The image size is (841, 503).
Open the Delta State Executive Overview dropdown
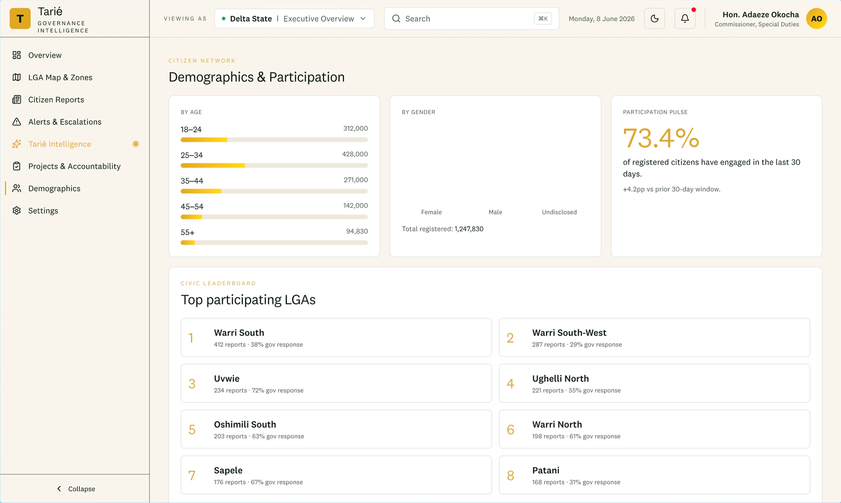(294, 19)
